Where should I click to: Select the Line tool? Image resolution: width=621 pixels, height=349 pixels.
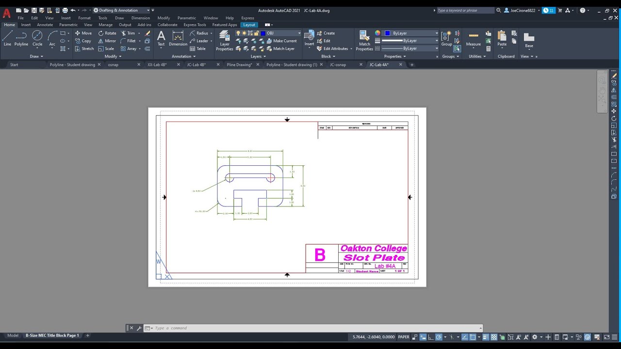[x=7, y=38]
